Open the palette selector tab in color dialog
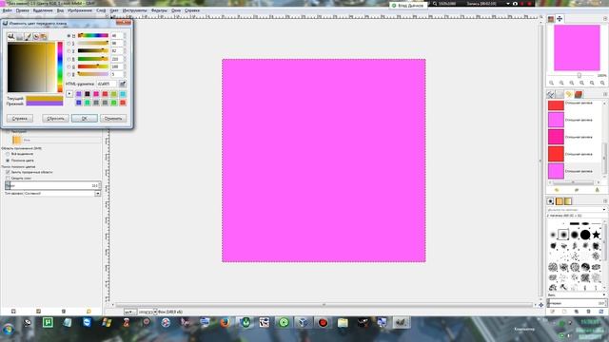Screen dimensions: 609x342 (44, 36)
